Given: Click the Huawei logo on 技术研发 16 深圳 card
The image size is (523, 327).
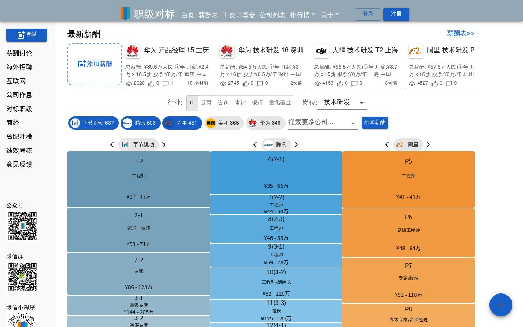Looking at the screenshot, I should 227,51.
